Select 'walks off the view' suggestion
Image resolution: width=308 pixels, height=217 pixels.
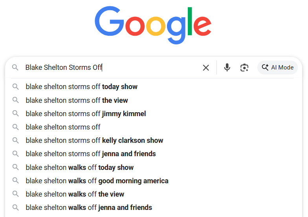(x=75, y=194)
